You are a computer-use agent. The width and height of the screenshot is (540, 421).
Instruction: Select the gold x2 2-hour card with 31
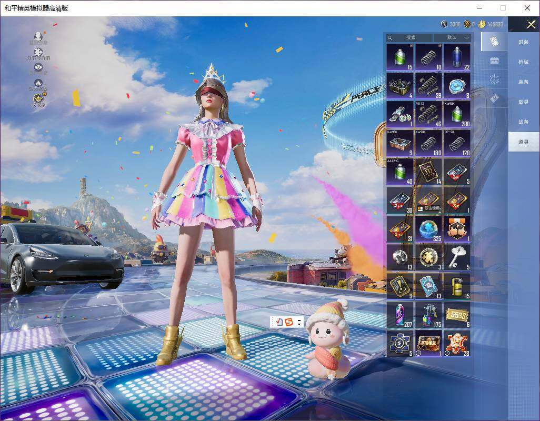(x=400, y=229)
